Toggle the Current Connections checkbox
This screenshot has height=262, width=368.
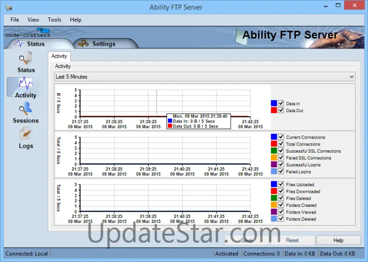click(281, 137)
